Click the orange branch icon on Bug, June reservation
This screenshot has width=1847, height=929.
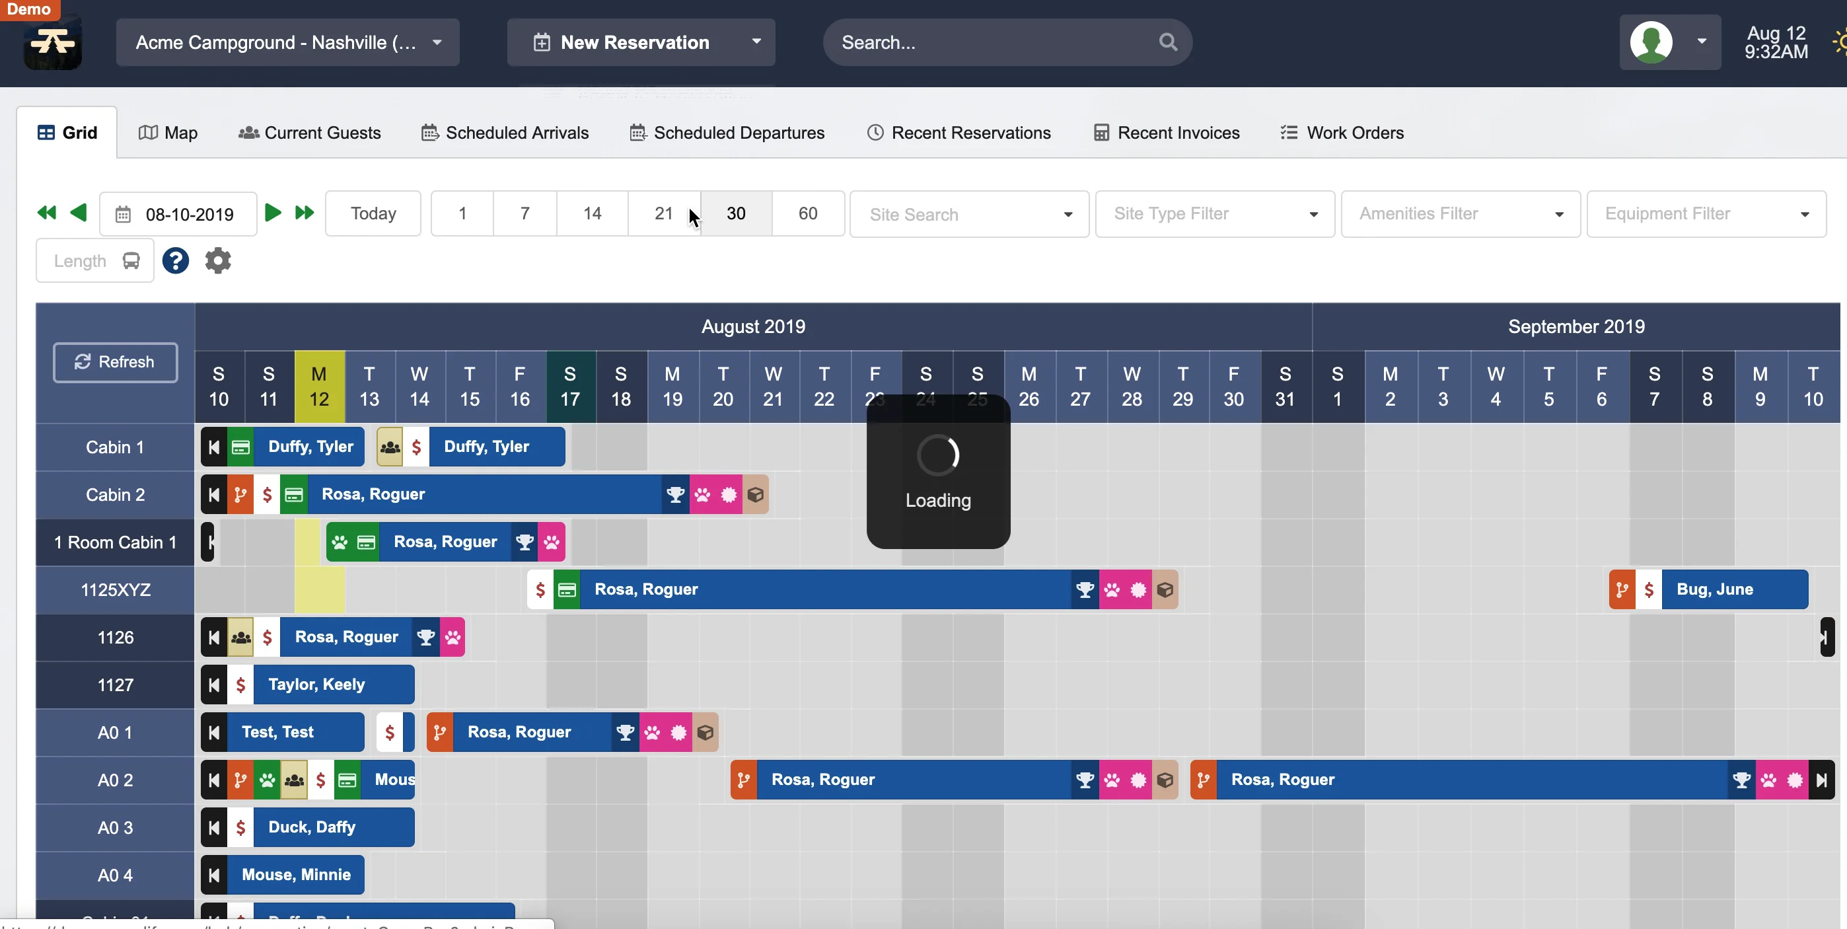(1622, 589)
